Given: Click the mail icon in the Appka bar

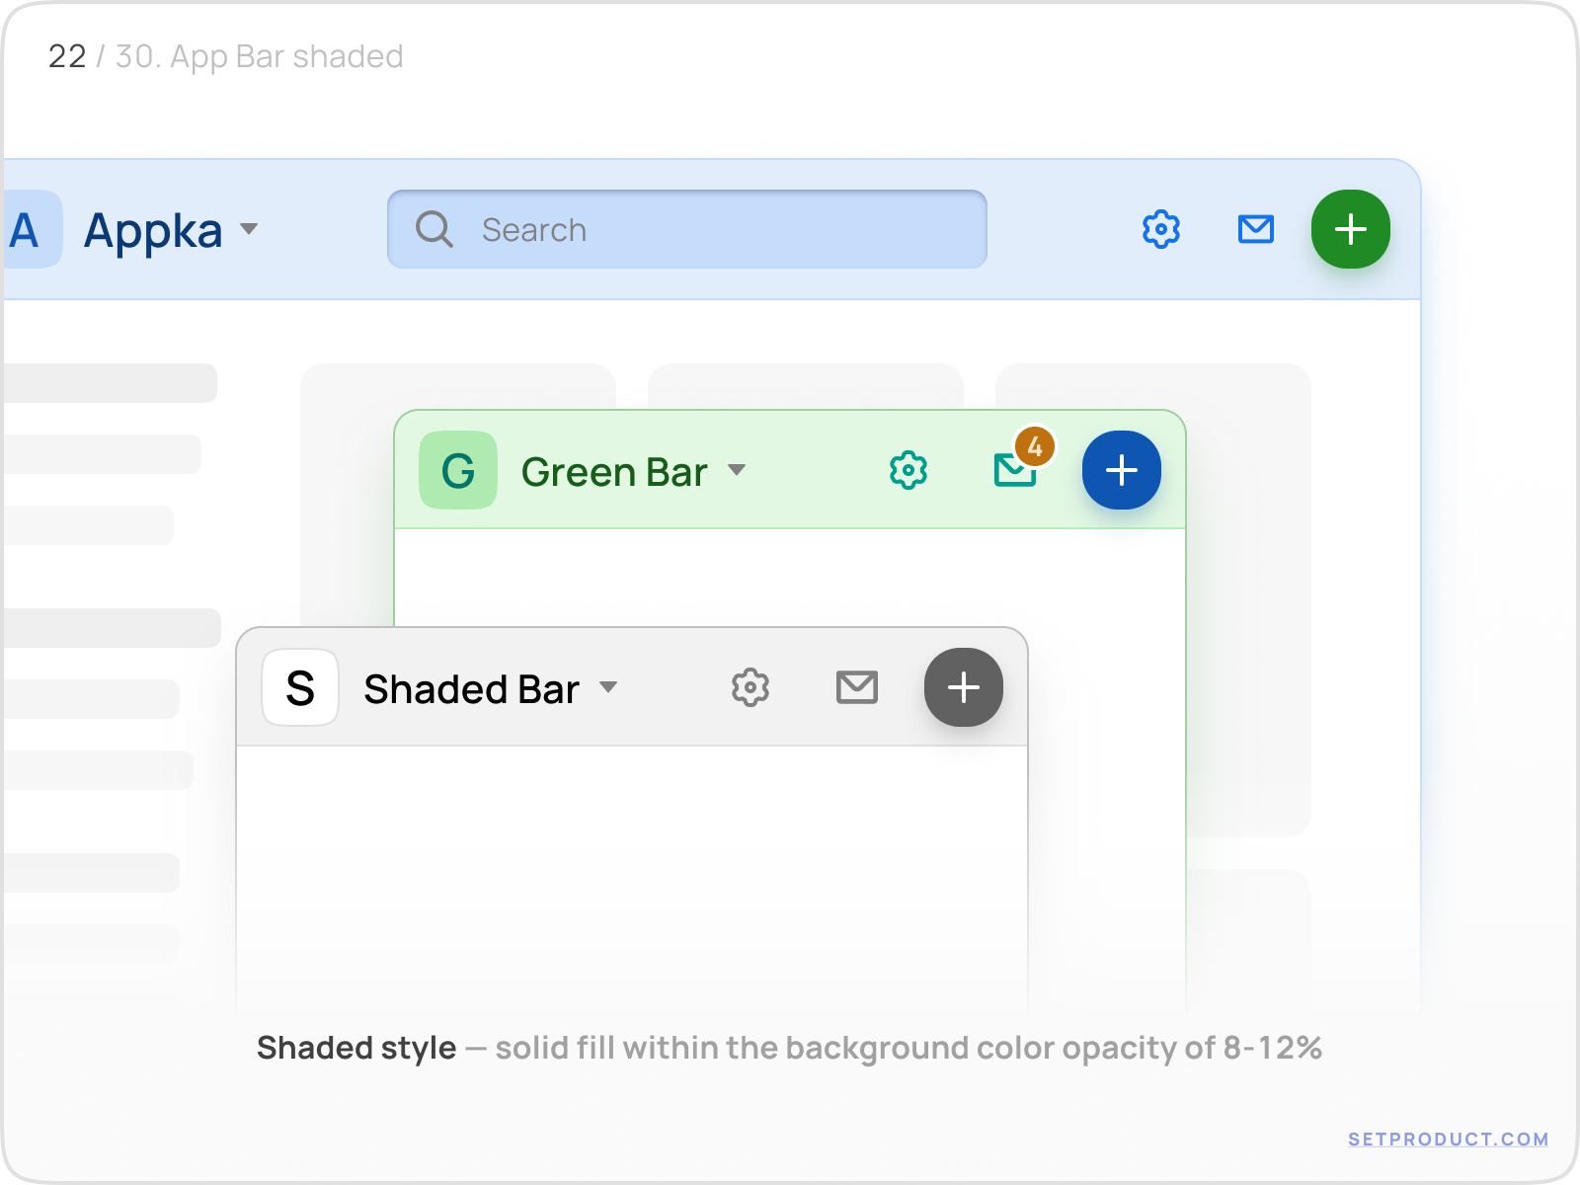Looking at the screenshot, I should click(1254, 229).
